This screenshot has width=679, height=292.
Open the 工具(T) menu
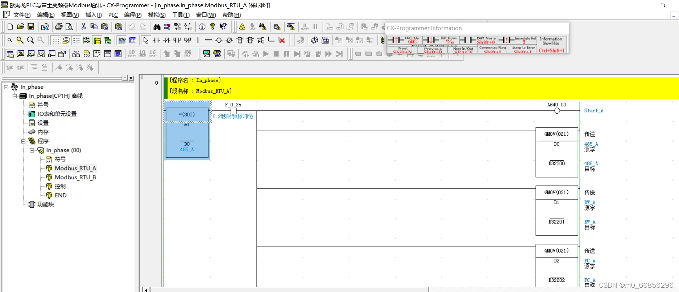pos(181,15)
